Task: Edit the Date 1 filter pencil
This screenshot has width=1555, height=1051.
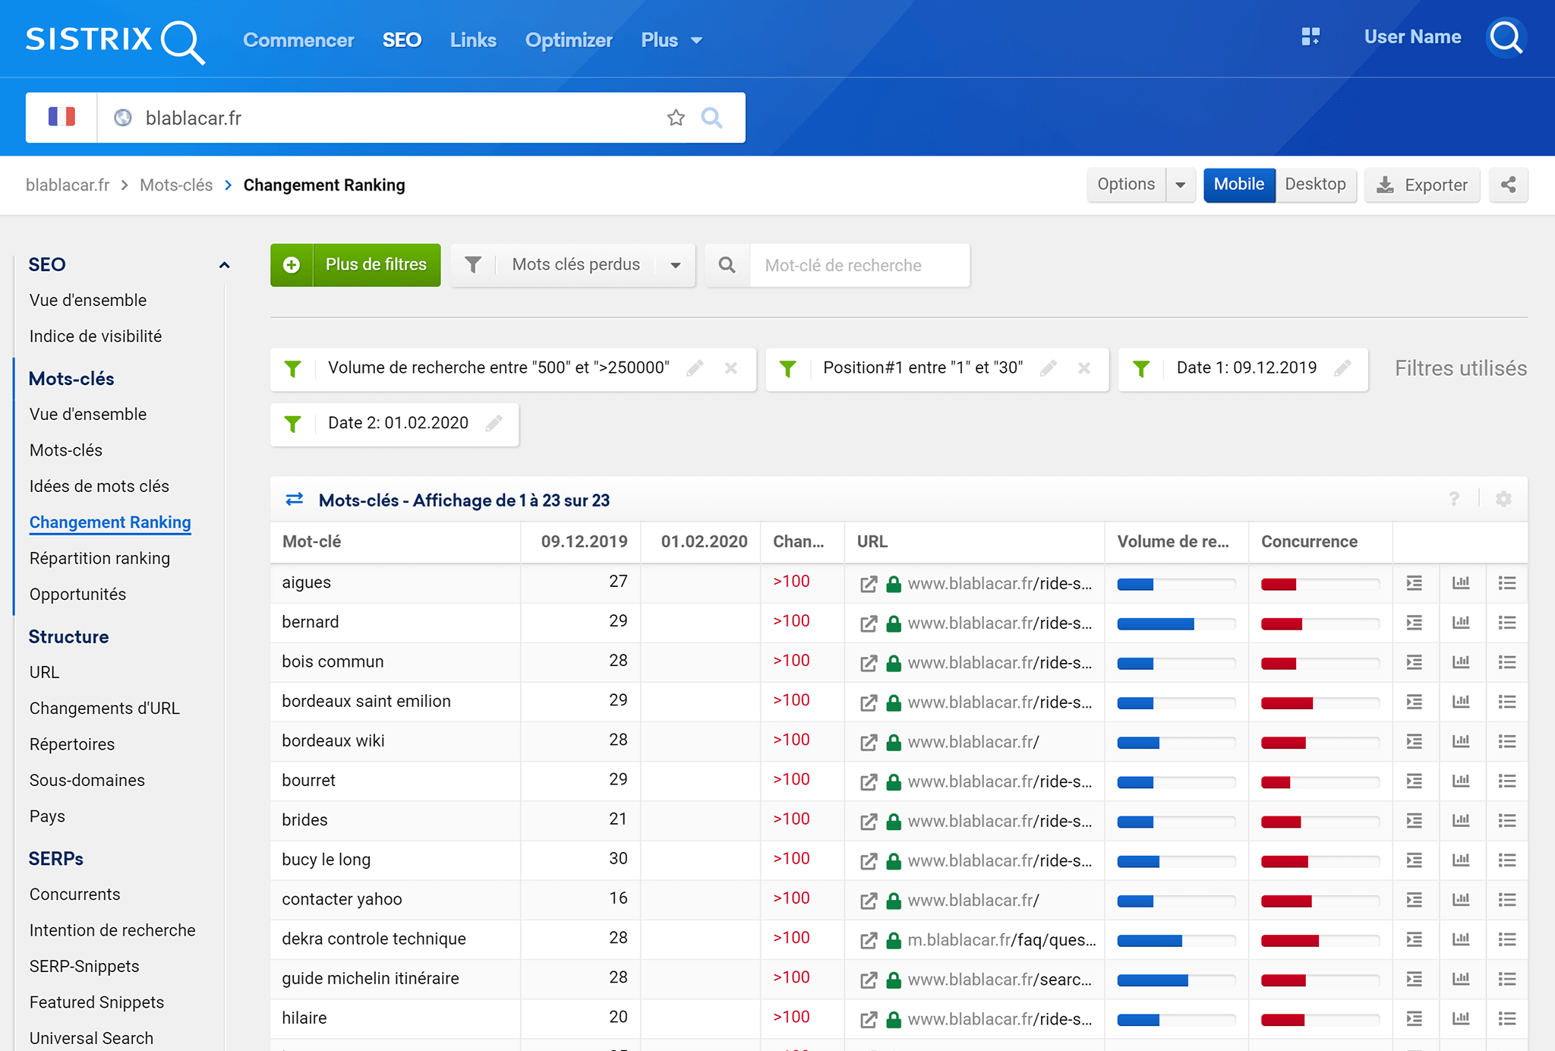Action: (1342, 368)
